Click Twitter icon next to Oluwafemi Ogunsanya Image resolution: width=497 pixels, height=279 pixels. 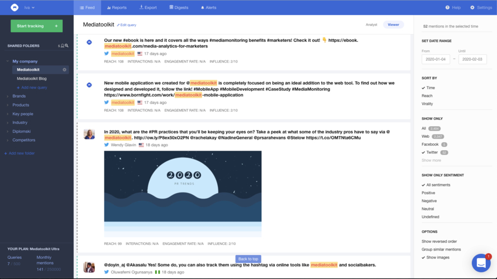(x=107, y=272)
